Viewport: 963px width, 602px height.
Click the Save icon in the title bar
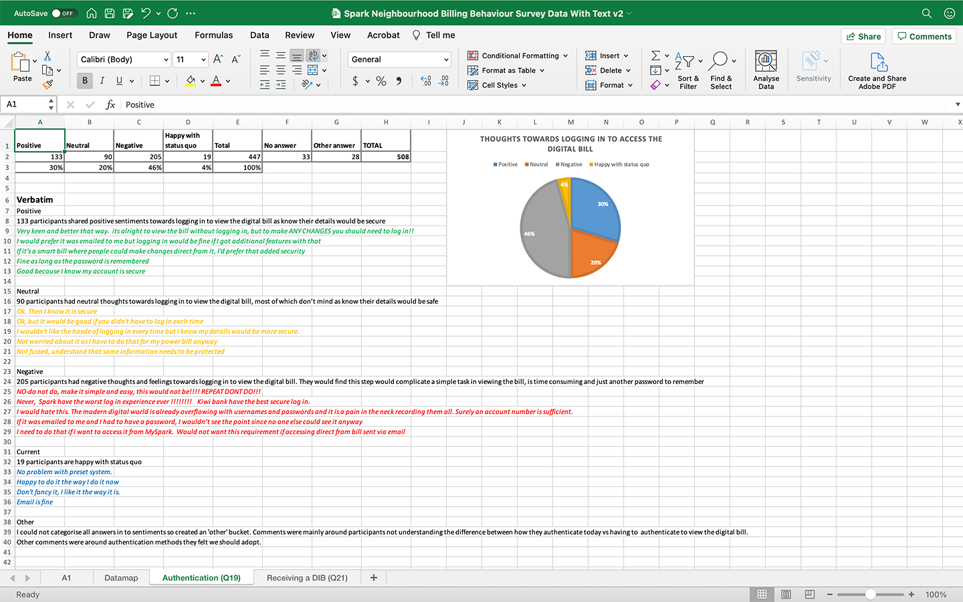110,13
